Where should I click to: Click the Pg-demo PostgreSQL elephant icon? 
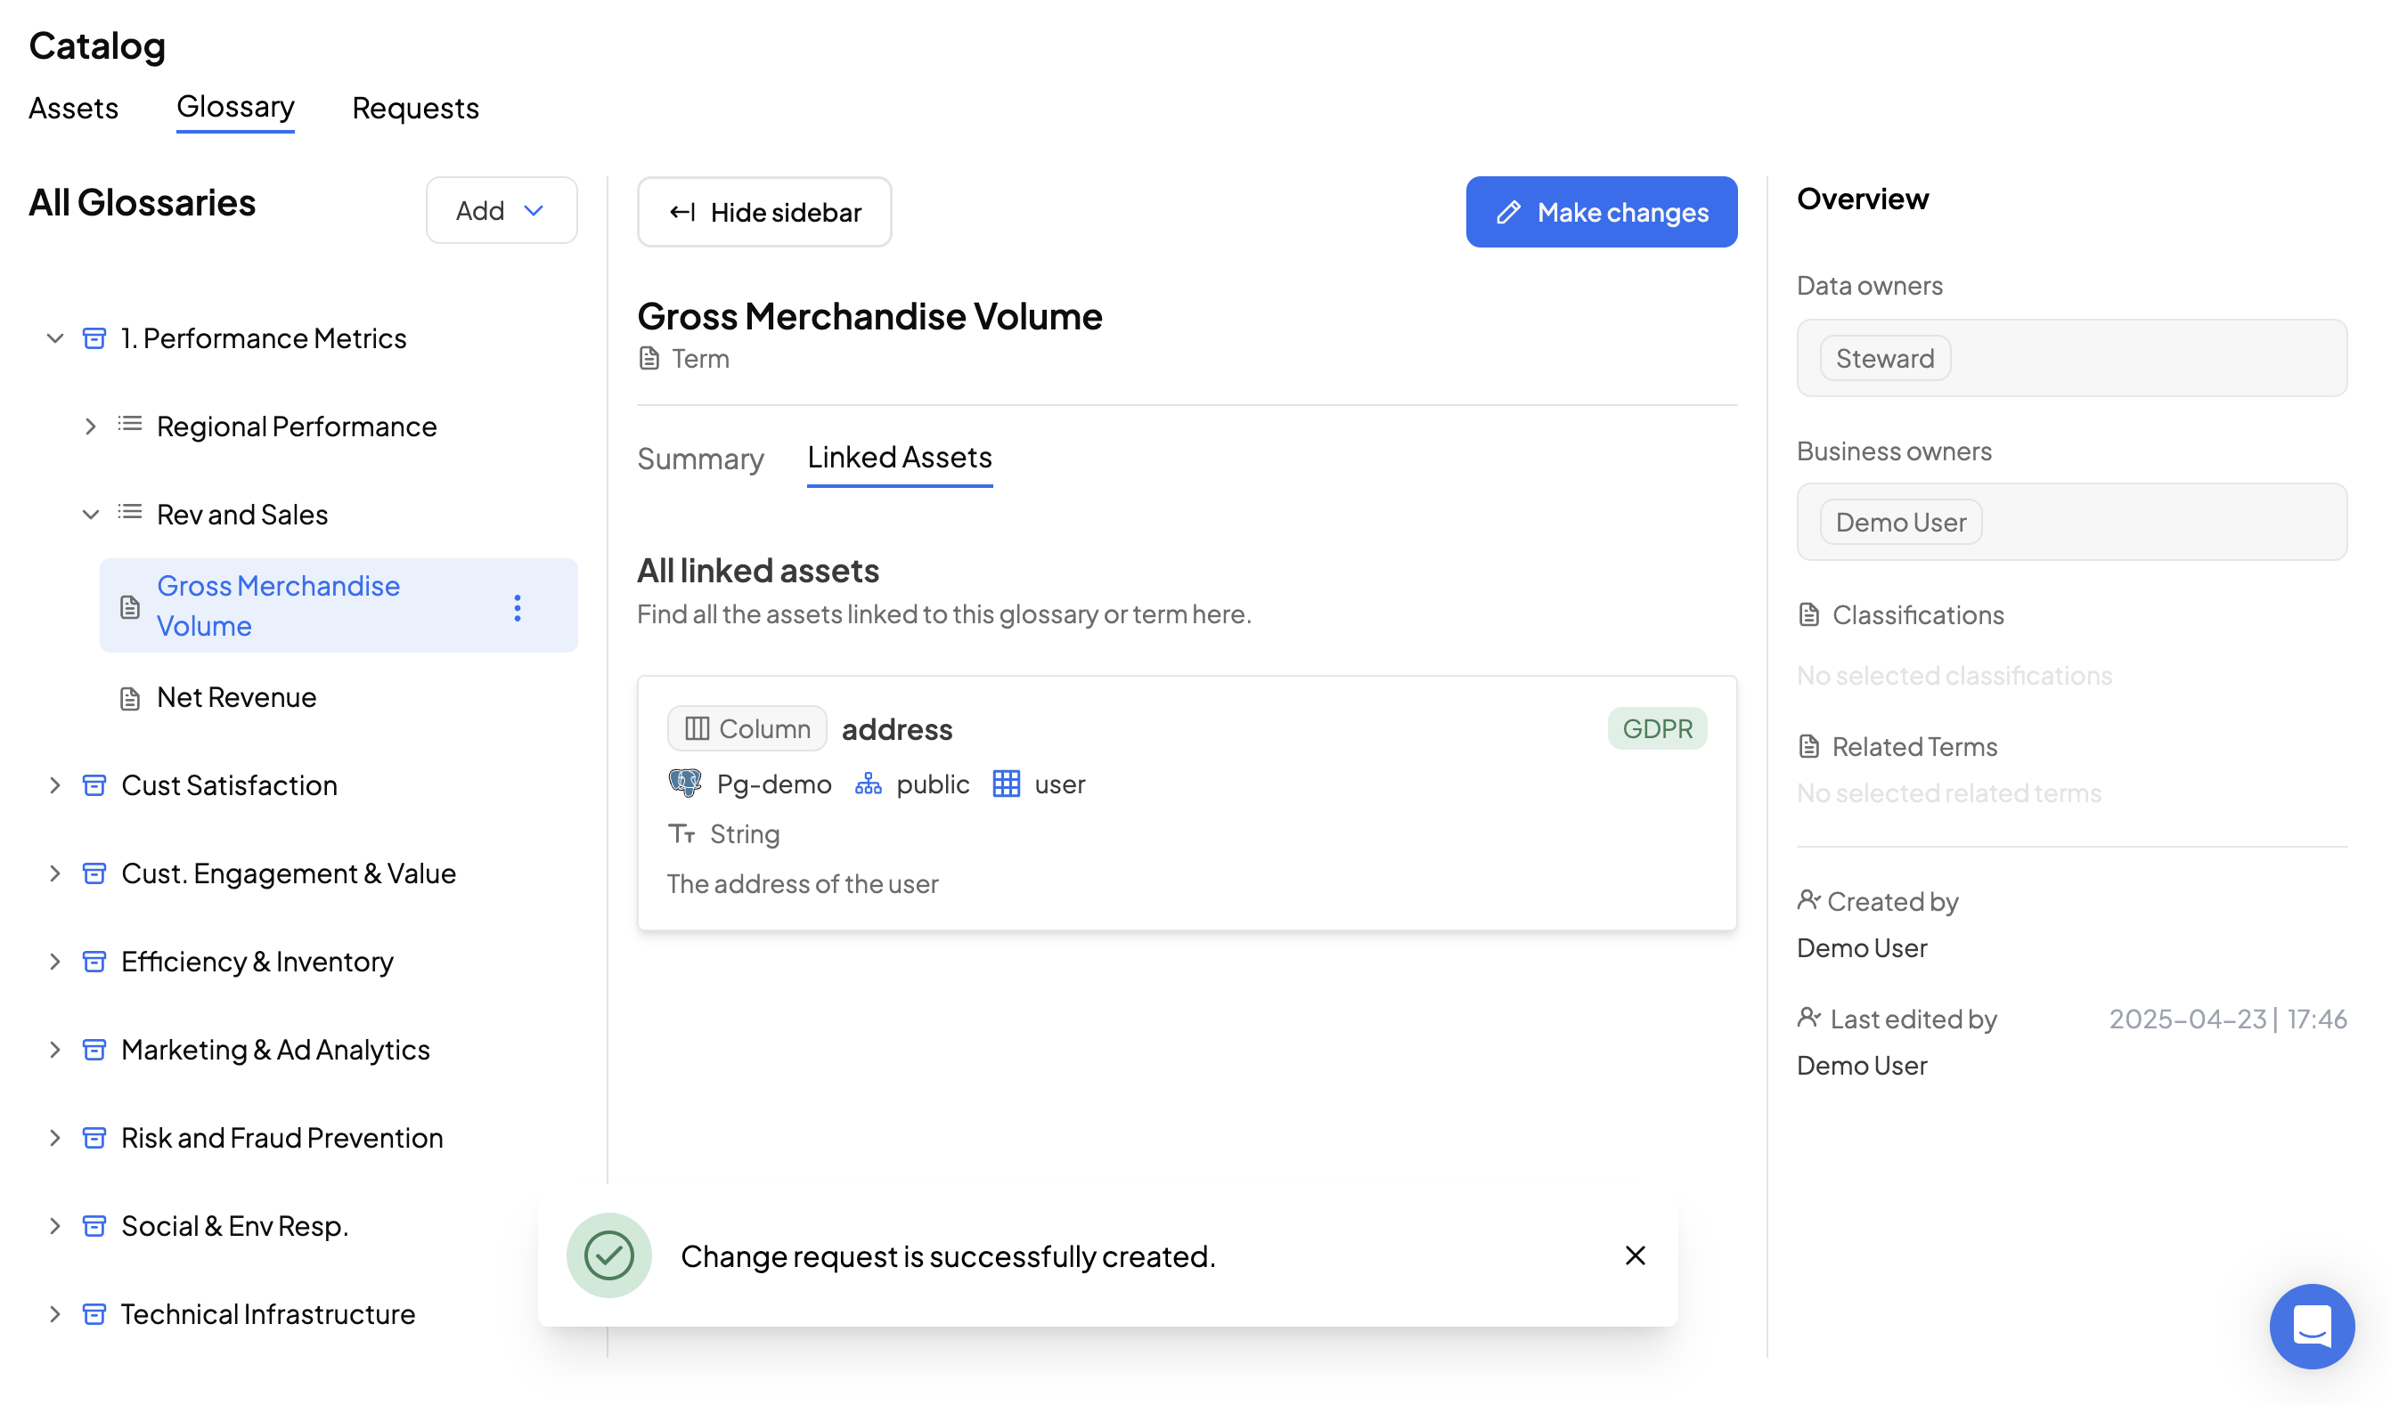pyautogui.click(x=685, y=784)
